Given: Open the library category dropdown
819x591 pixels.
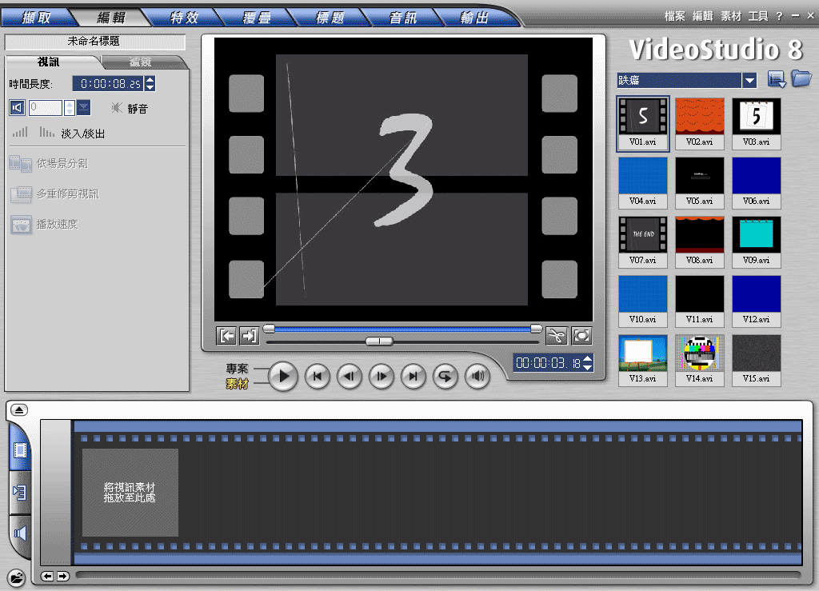Looking at the screenshot, I should point(749,81).
